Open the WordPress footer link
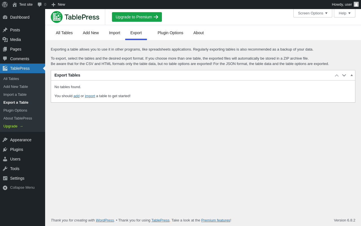Screen dimensions: 361x226 tap(105, 220)
